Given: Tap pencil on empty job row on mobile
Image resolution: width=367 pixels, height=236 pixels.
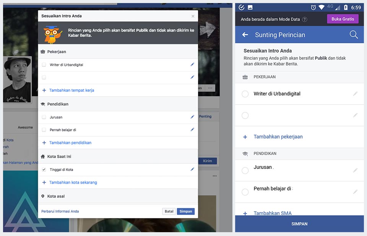Looking at the screenshot, I should (355, 115).
